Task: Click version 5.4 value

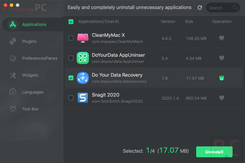Action: tap(165, 58)
